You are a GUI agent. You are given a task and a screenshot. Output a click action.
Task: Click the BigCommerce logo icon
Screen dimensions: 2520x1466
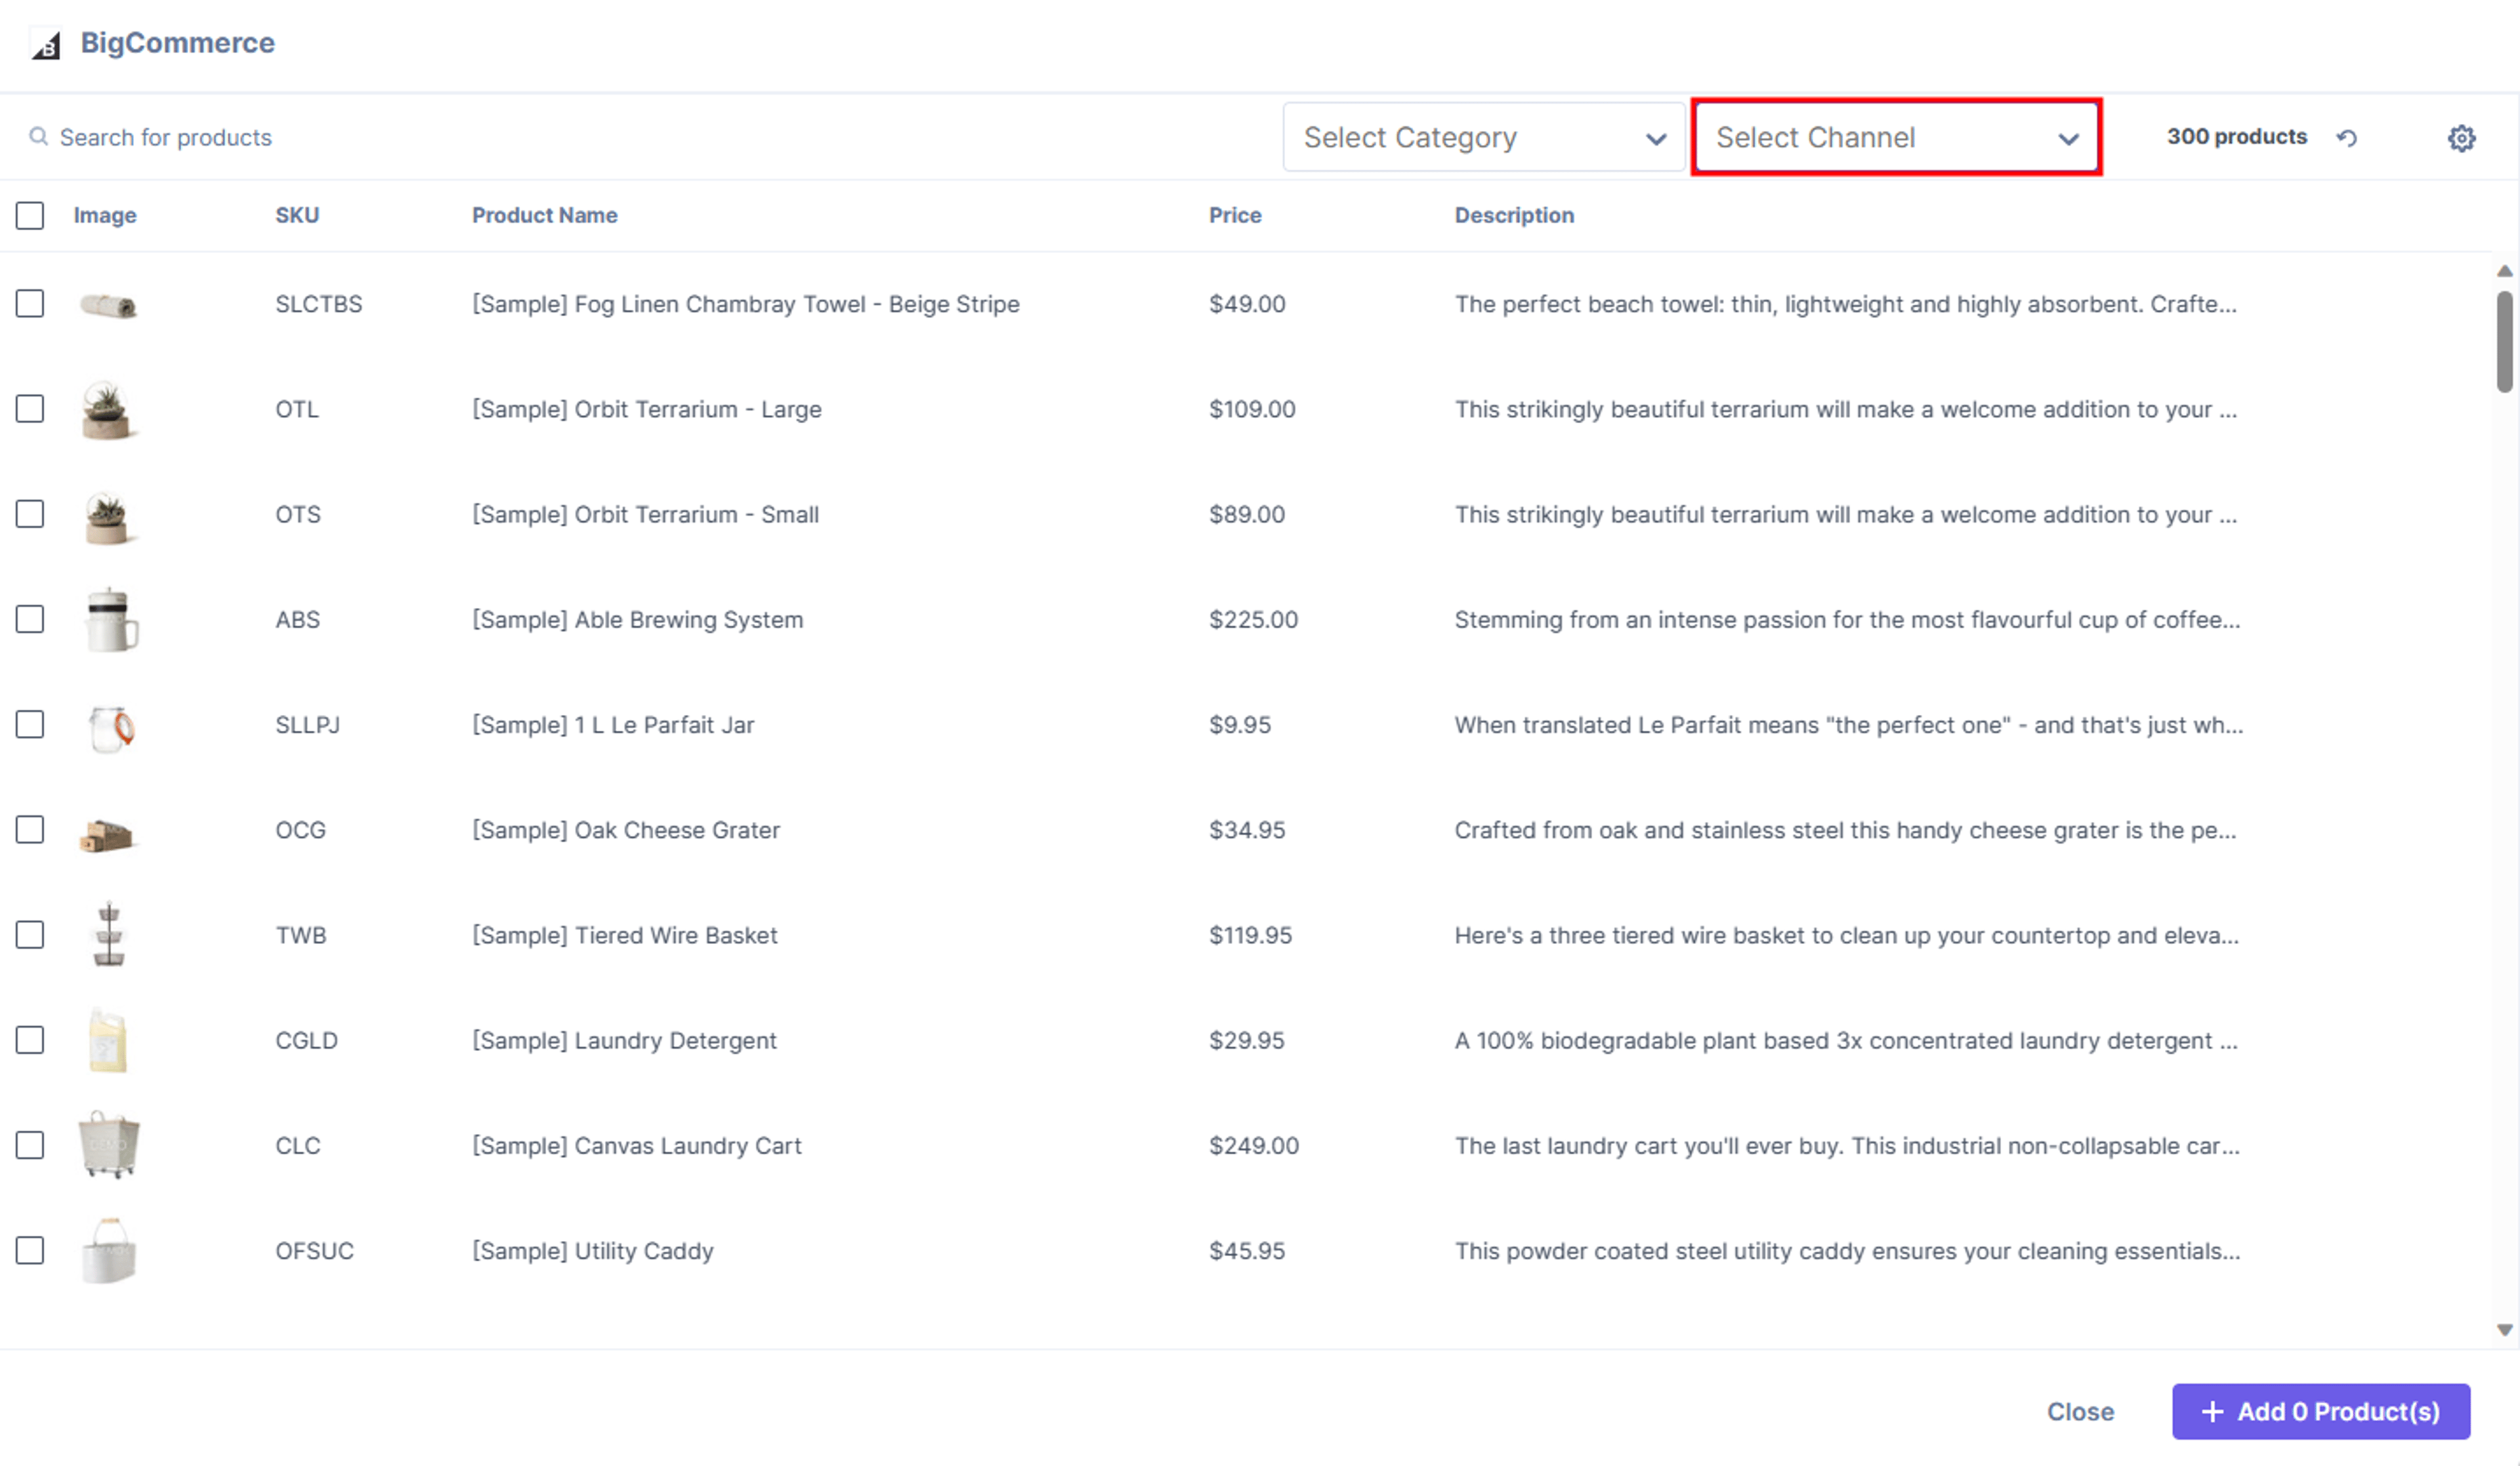coord(46,45)
